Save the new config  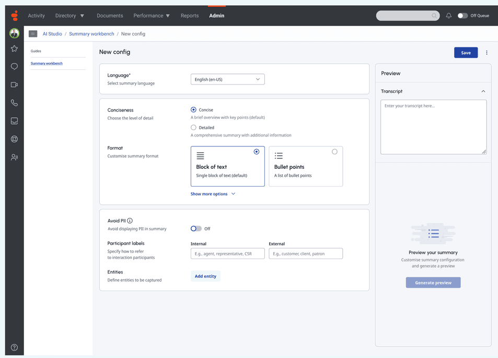(x=465, y=52)
